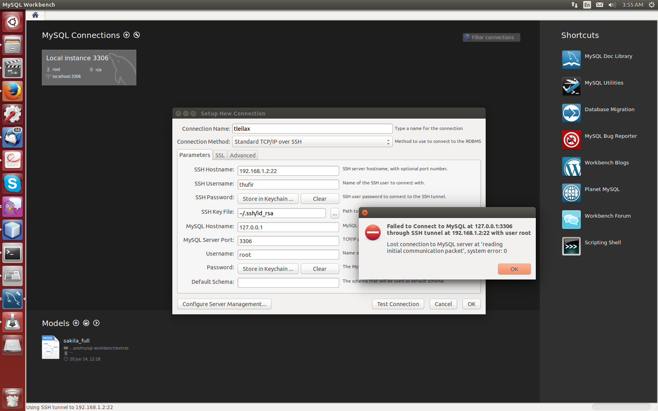This screenshot has height=411, width=658.
Task: Open Workbench Blogs shortcut icon
Action: pos(571,166)
